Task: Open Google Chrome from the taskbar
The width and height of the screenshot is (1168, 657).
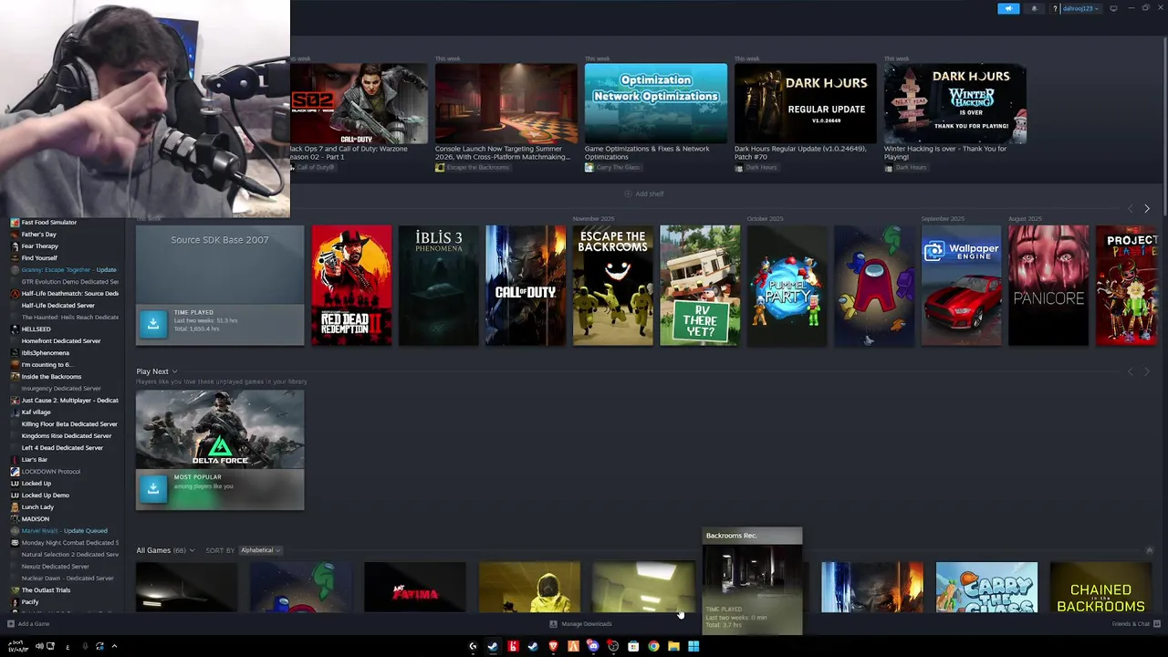Action: click(653, 646)
